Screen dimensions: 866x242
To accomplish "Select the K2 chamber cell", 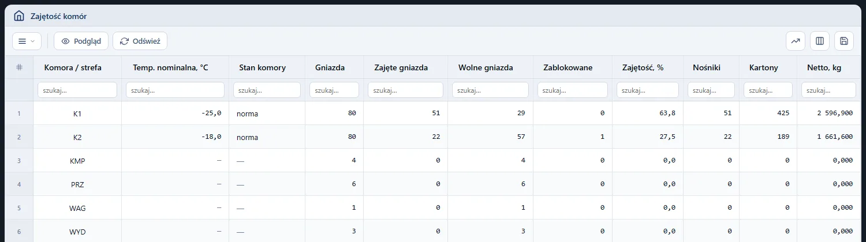I will (x=77, y=137).
